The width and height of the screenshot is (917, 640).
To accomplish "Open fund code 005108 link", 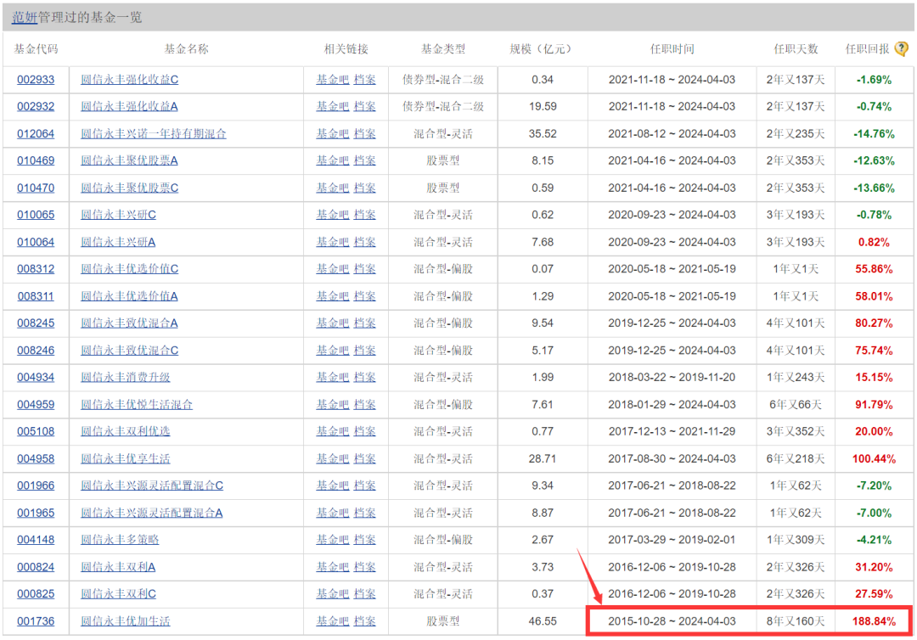I will 36,431.
